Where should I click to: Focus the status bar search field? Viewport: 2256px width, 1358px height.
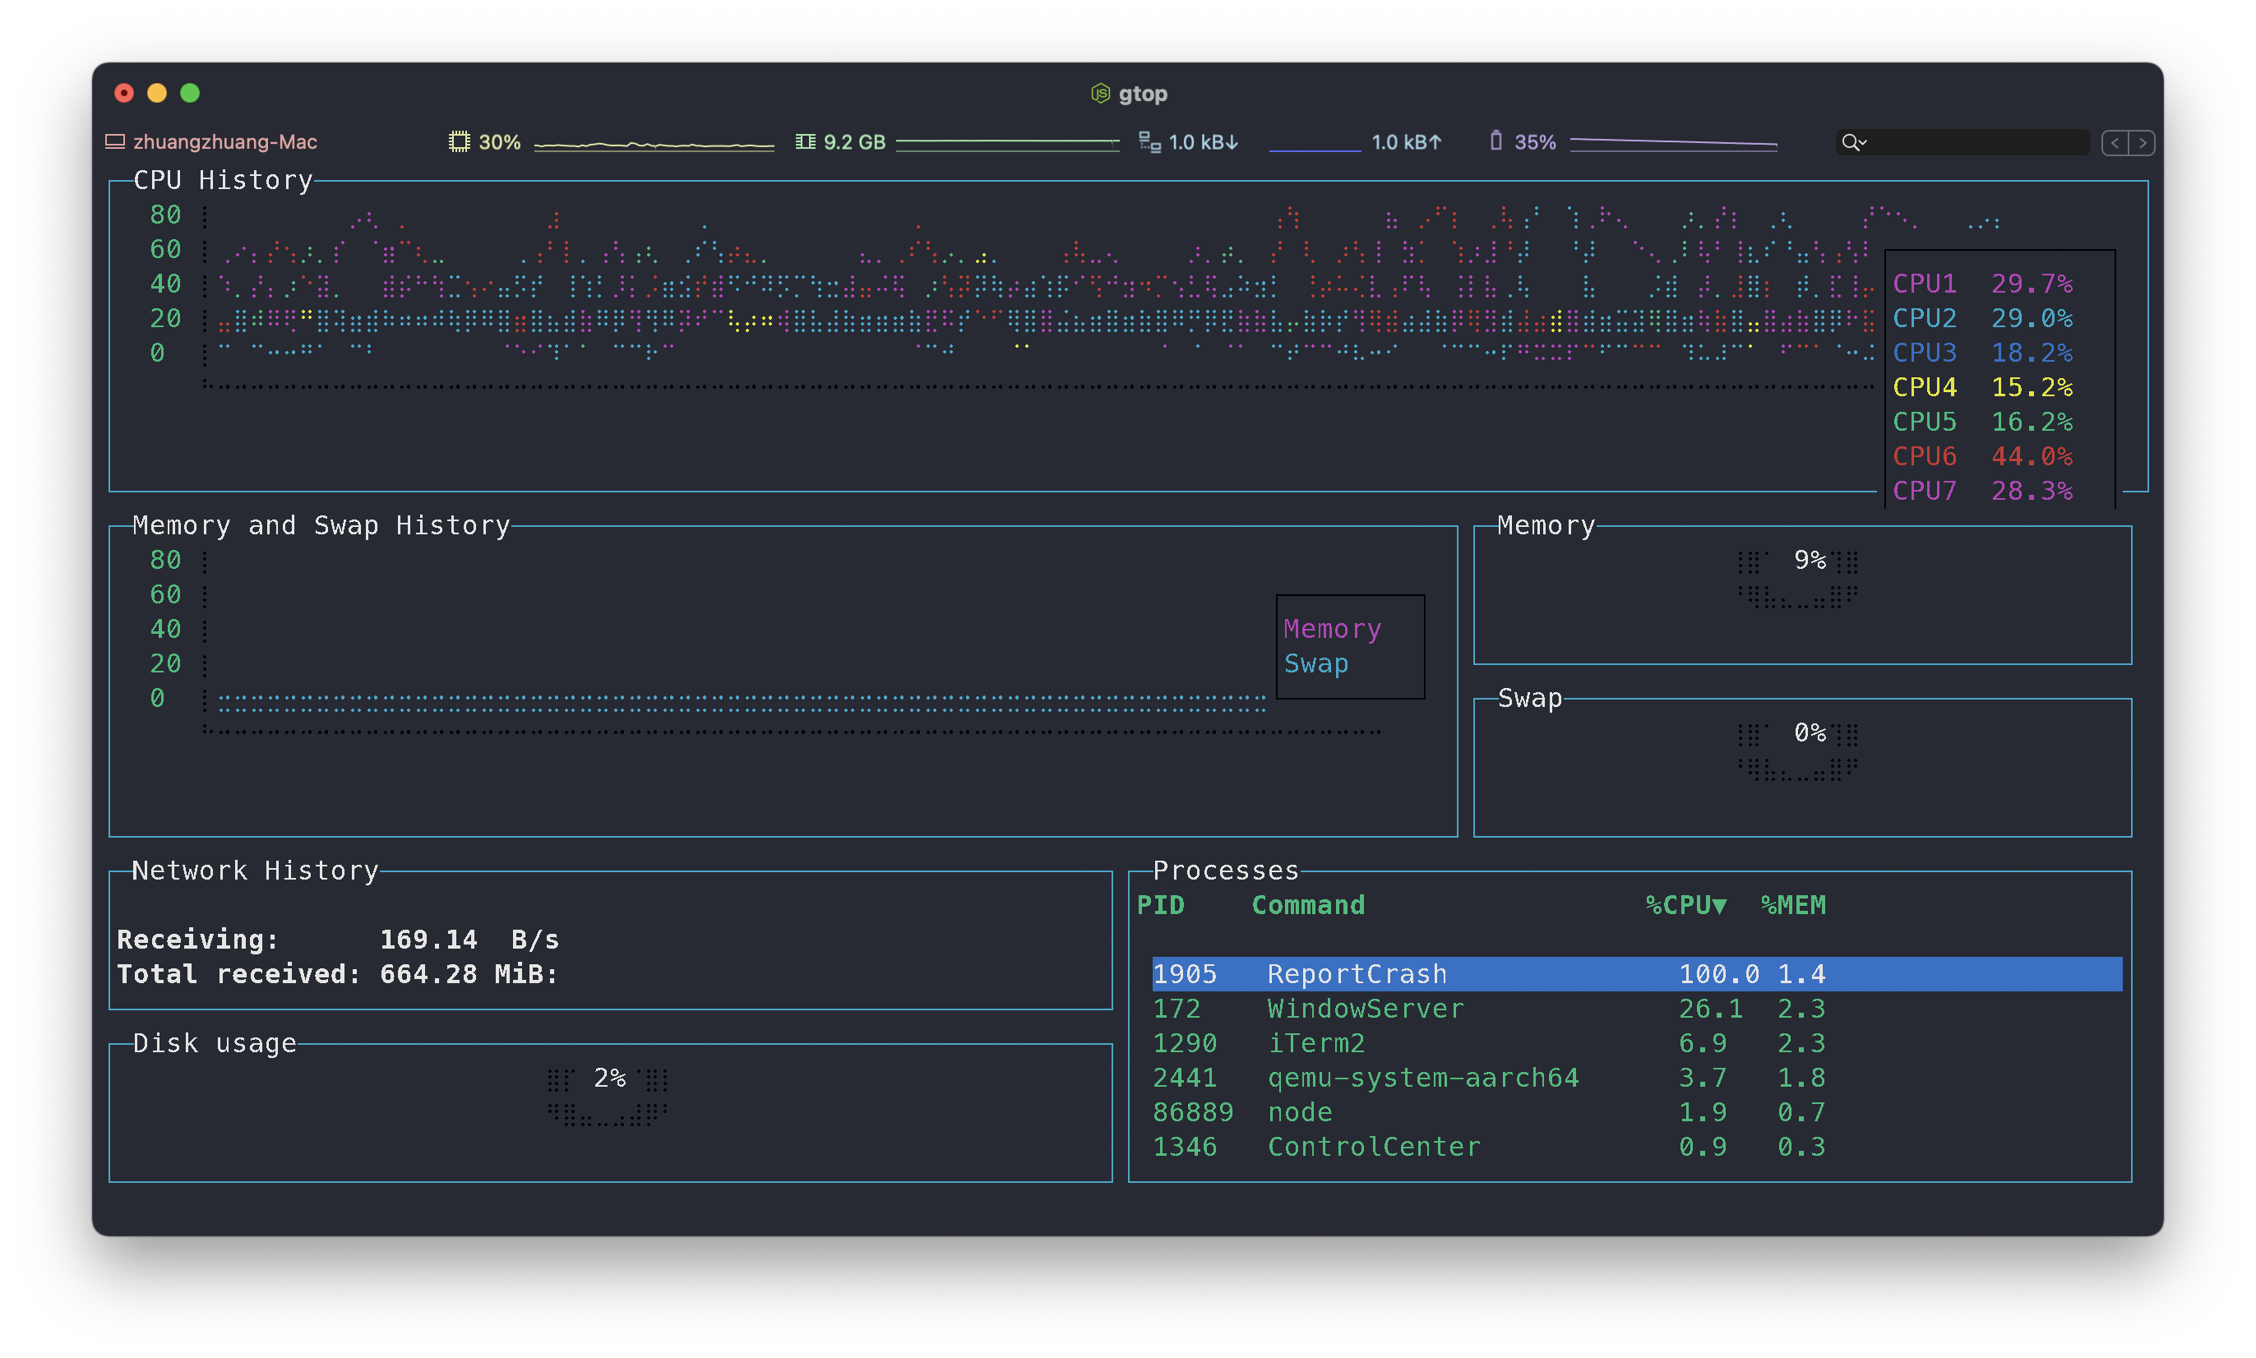1962,143
